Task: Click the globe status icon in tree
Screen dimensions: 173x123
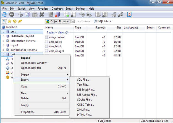Action: coord(8,68)
